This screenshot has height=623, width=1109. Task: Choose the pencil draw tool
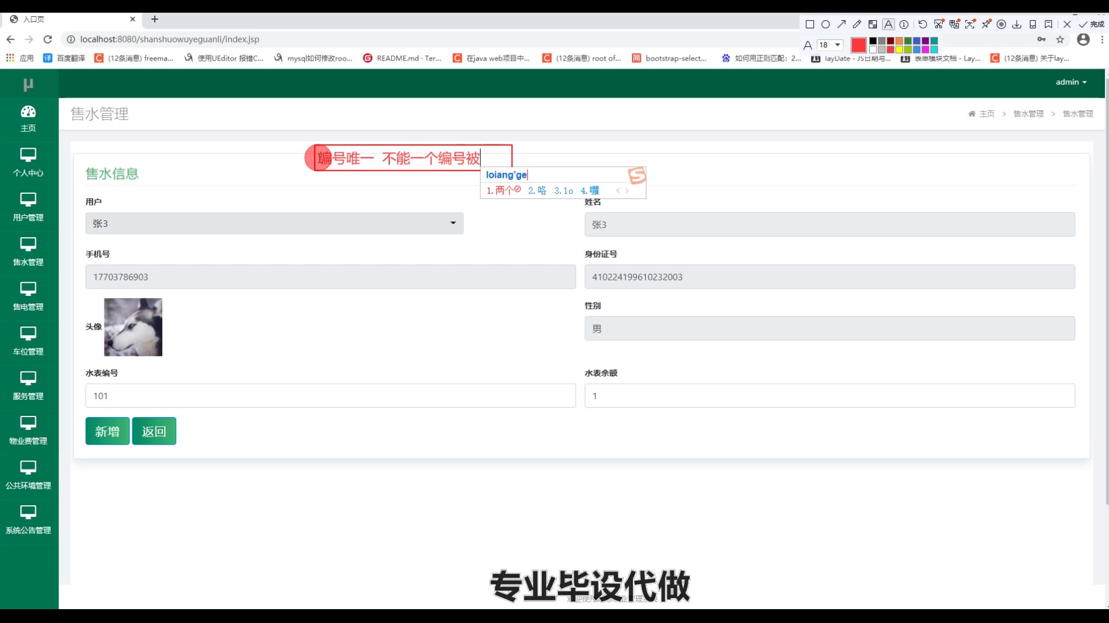pyautogui.click(x=857, y=24)
